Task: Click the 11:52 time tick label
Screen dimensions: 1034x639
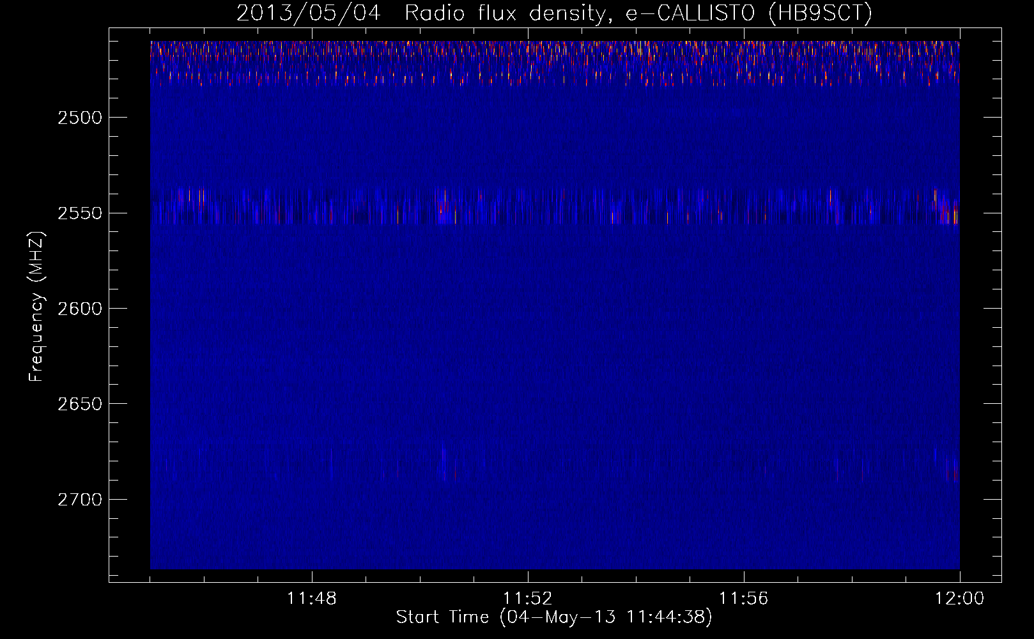Action: click(528, 599)
